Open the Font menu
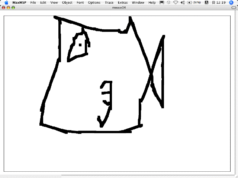238x178 pixels. (x=80, y=3)
